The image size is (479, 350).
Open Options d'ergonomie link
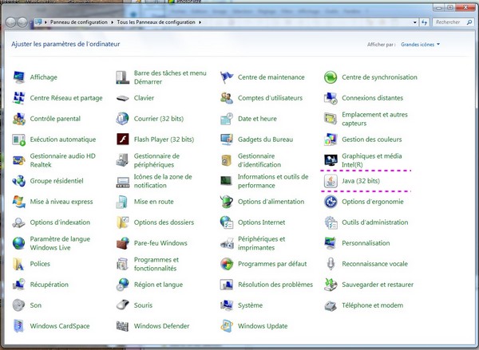point(373,202)
